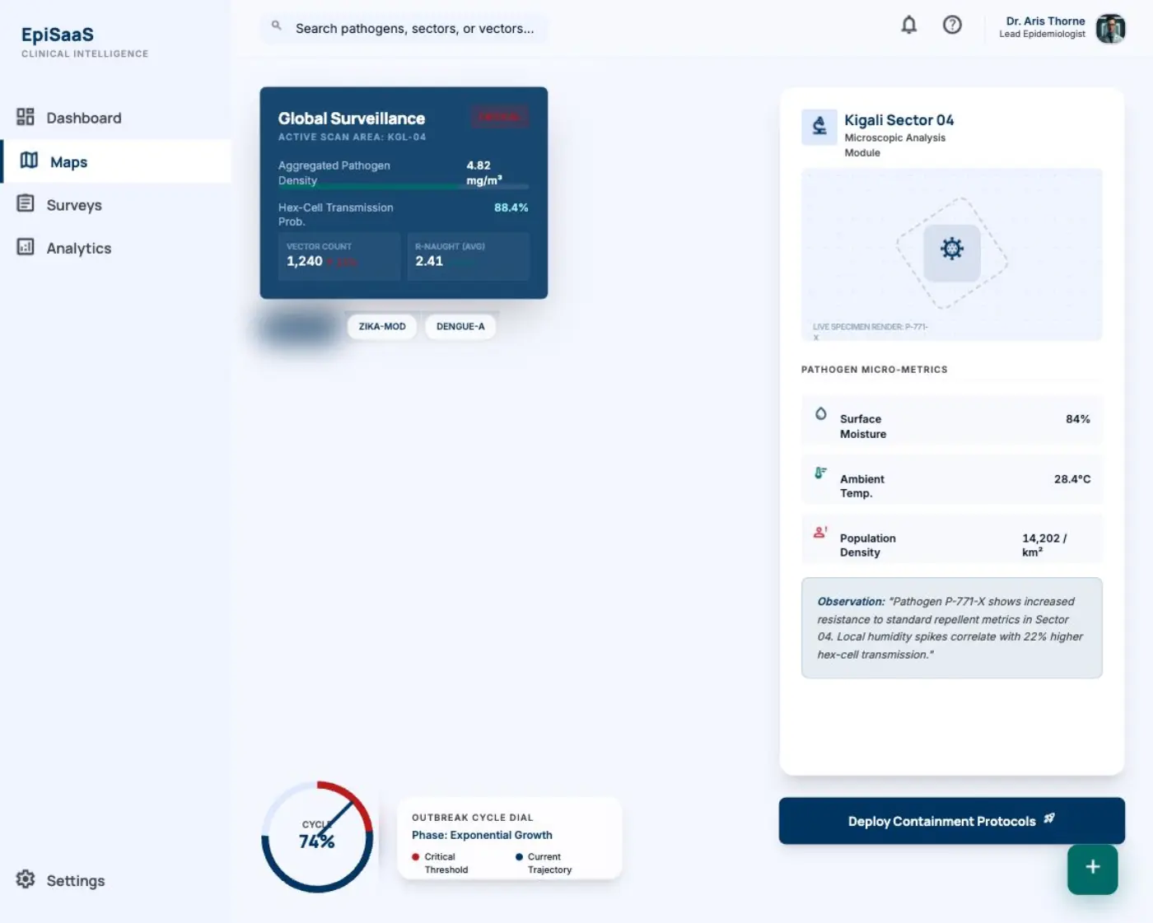Click the blue Current Trajectory legend dot
Screen dimensions: 1153x923
click(x=519, y=857)
